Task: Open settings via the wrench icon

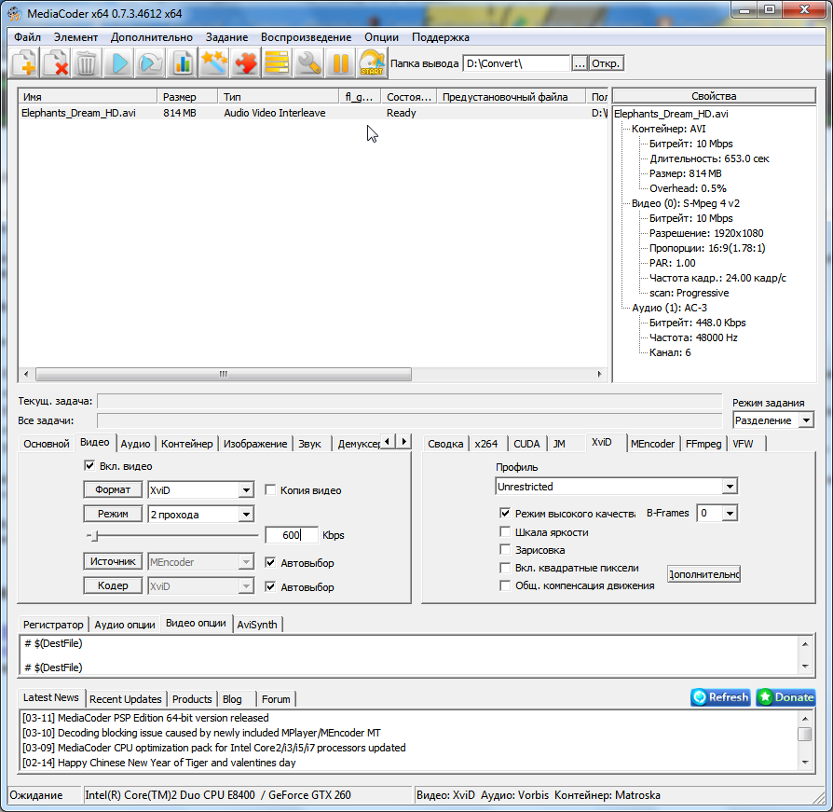Action: pyautogui.click(x=308, y=63)
